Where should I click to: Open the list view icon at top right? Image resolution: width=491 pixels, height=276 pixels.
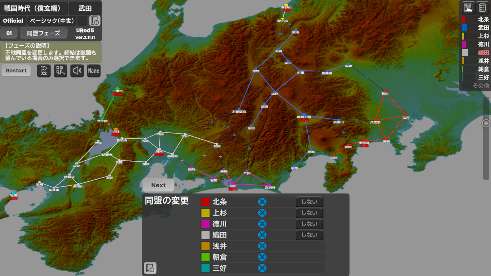click(482, 7)
